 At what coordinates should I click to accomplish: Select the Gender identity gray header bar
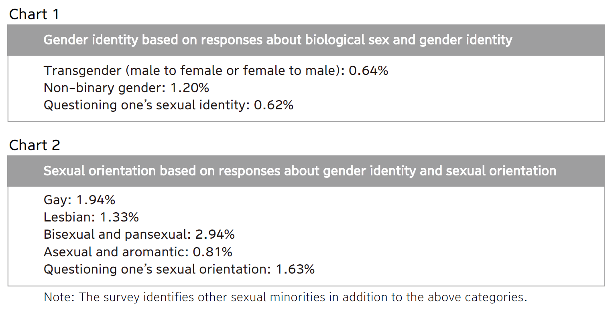coord(306,40)
